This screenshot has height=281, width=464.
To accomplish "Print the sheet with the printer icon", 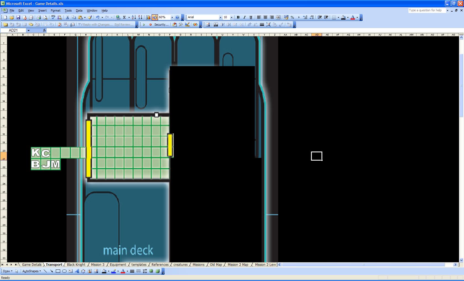I will click(39, 17).
